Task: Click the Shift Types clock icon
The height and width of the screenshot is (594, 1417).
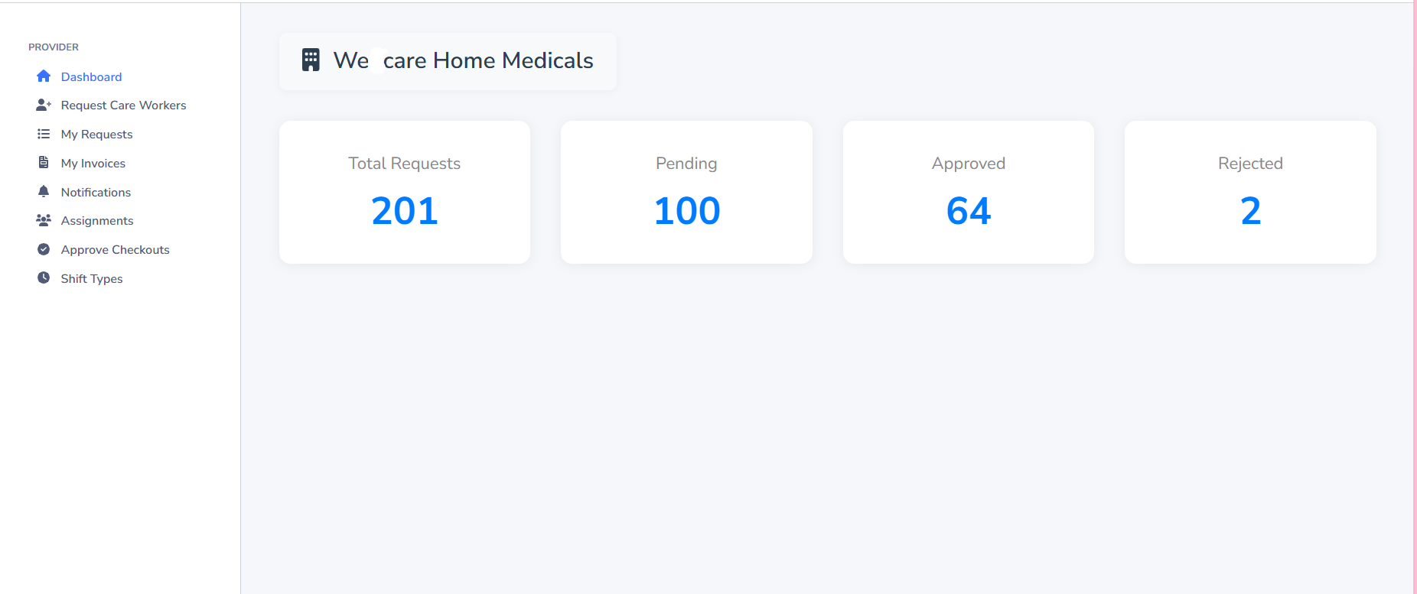Action: pyautogui.click(x=44, y=278)
